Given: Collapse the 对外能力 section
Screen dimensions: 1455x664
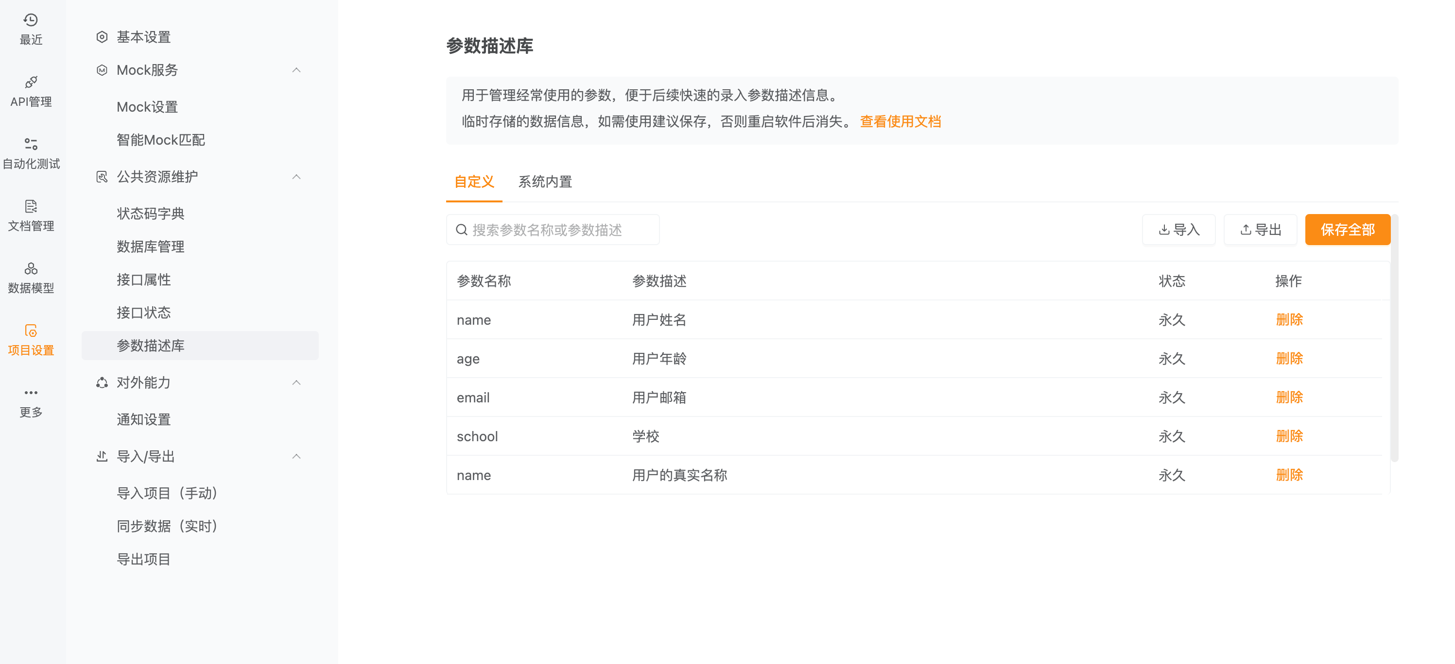Looking at the screenshot, I should [296, 382].
